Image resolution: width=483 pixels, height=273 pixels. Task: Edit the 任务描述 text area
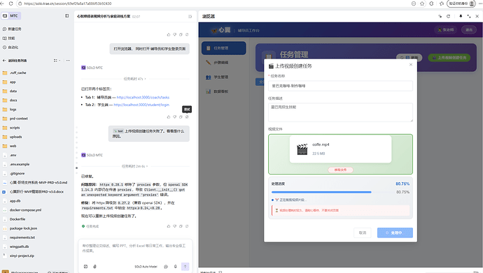coord(340,112)
